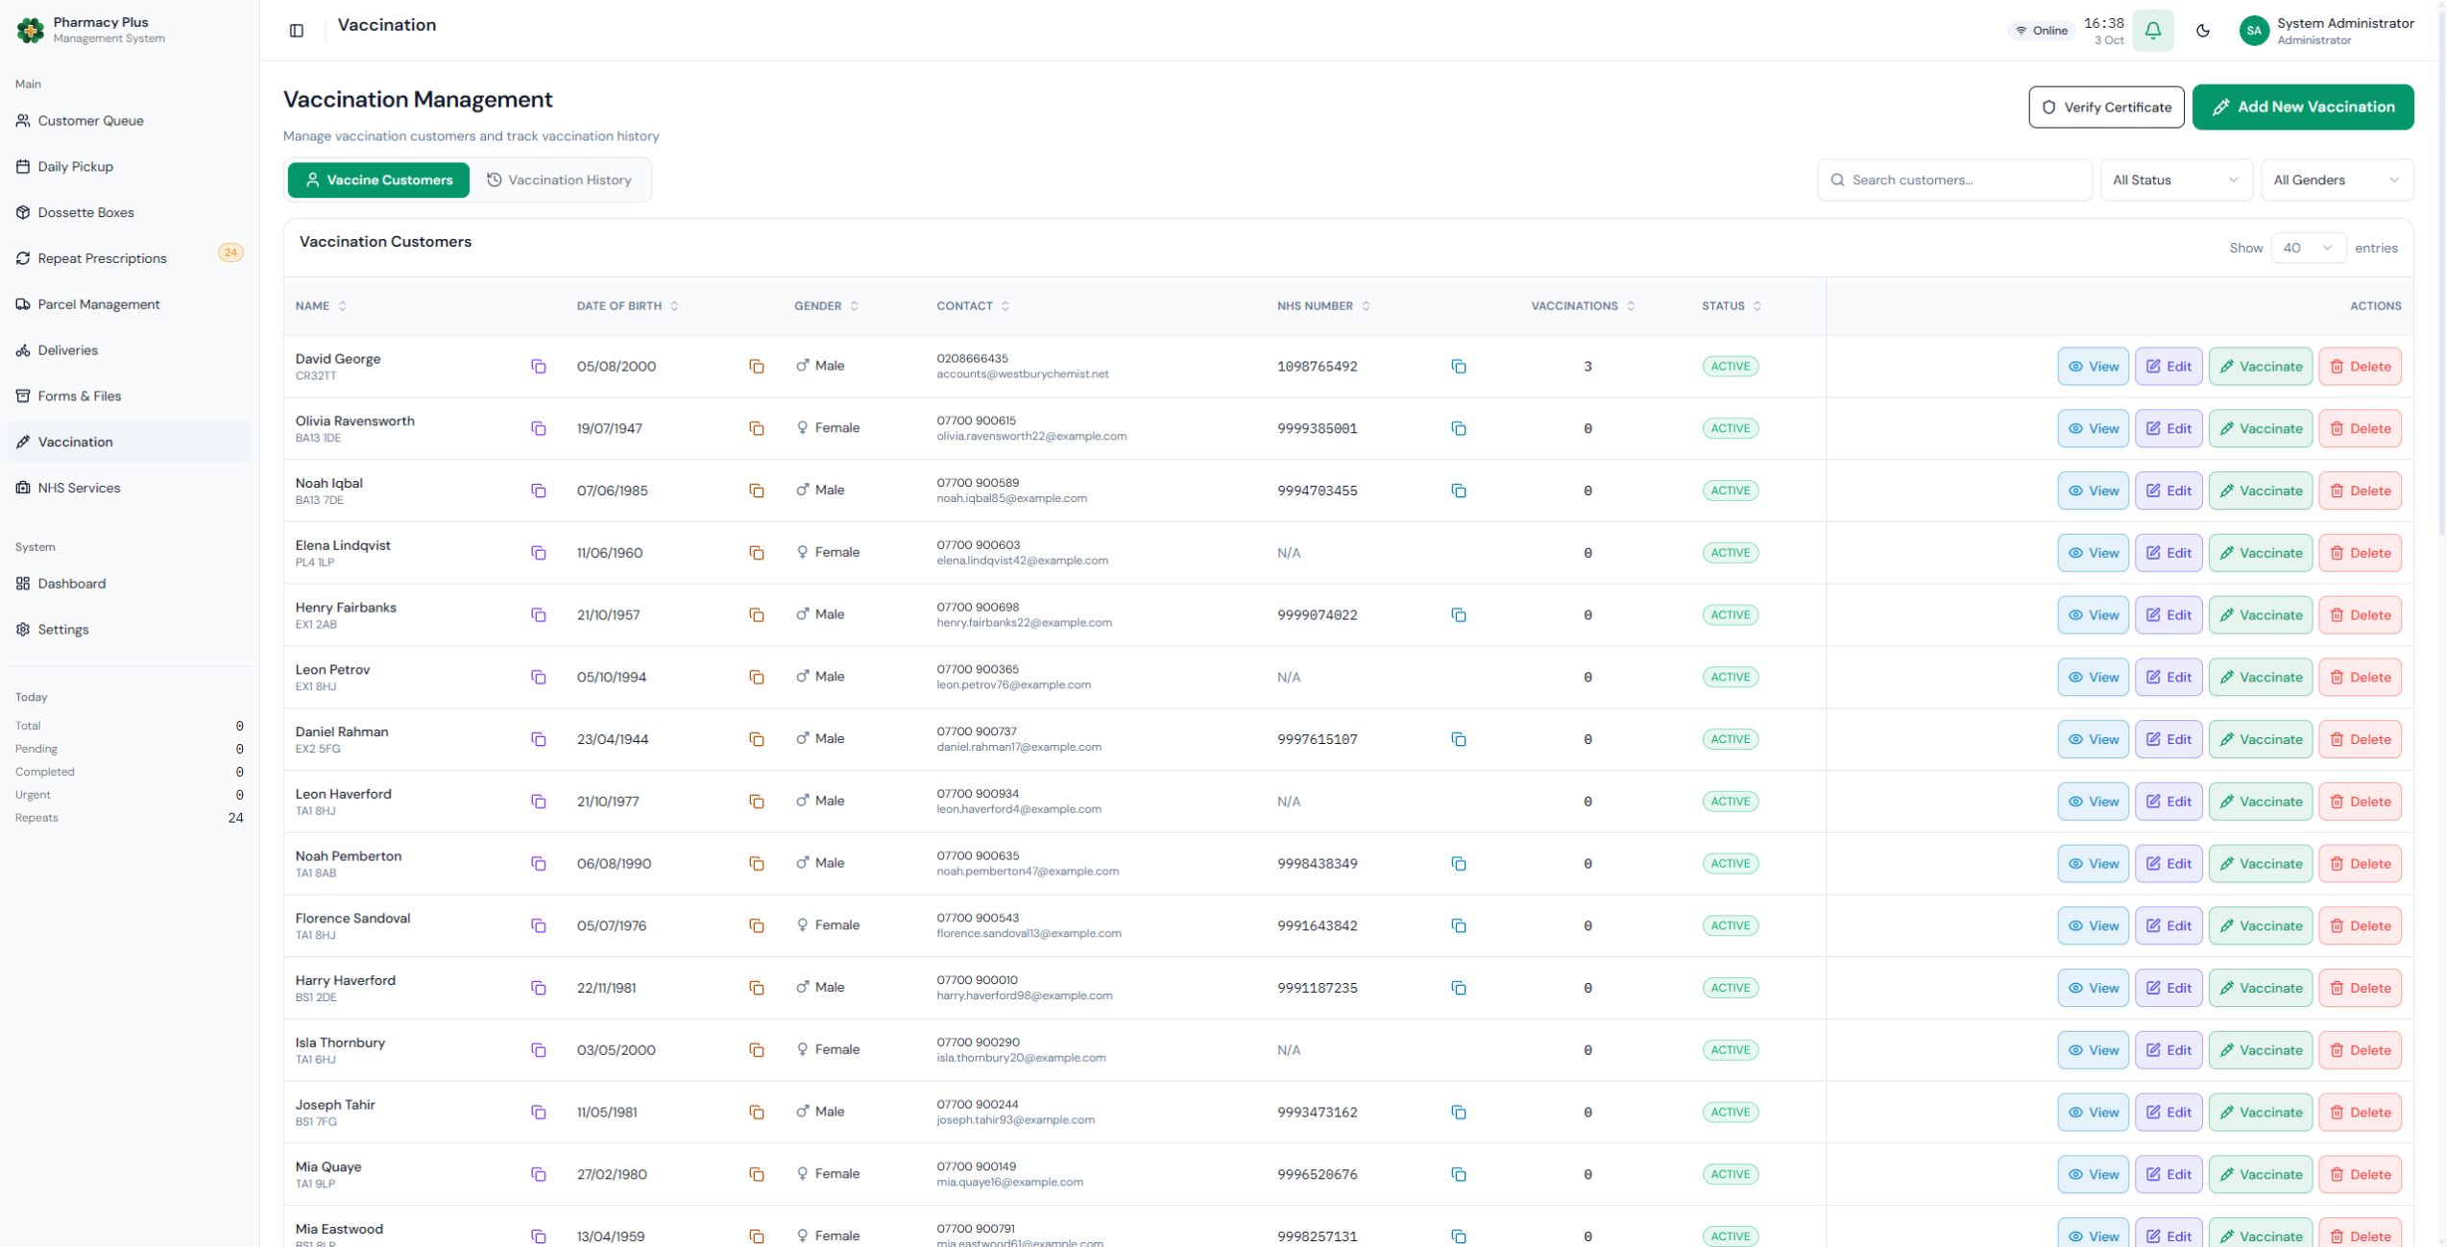Copy Noah Pemberton's NHS number
The width and height of the screenshot is (2447, 1247).
pyautogui.click(x=1459, y=864)
